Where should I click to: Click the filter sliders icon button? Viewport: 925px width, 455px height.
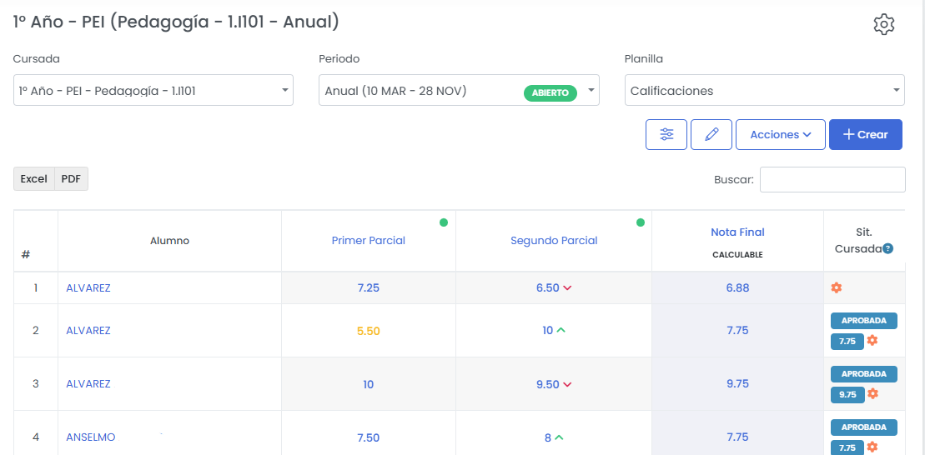tap(666, 134)
